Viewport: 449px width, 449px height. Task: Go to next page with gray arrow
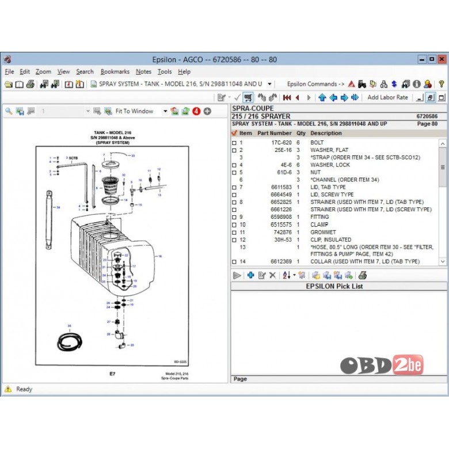pyautogui.click(x=309, y=98)
